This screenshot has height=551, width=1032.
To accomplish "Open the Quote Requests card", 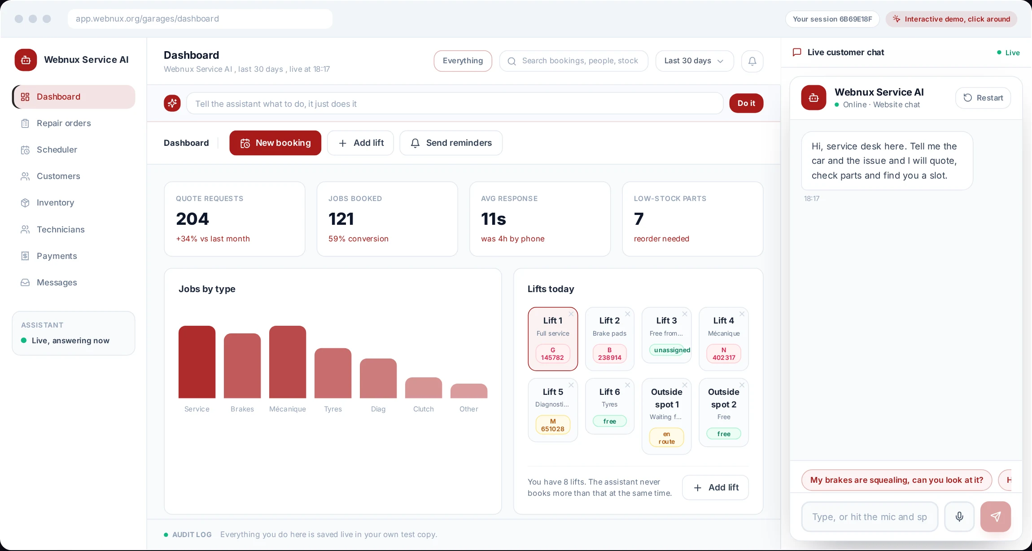I will coord(235,219).
